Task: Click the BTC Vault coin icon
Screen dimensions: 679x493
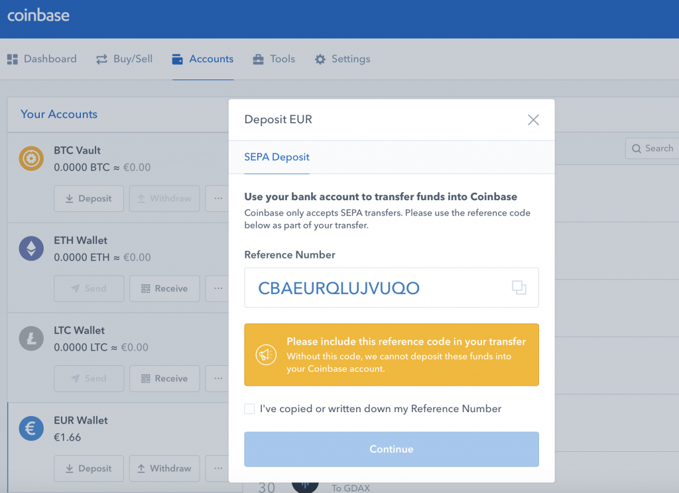Action: 31,158
